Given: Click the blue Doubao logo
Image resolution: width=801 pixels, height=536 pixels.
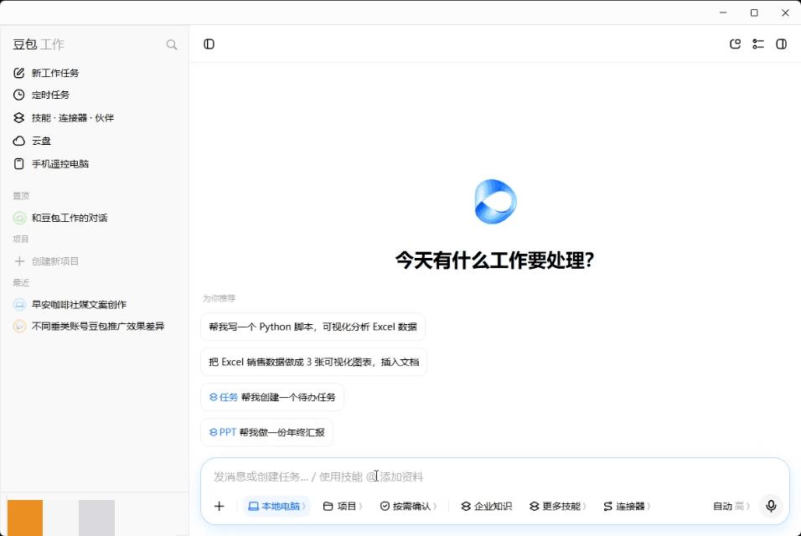Looking at the screenshot, I should coord(495,202).
